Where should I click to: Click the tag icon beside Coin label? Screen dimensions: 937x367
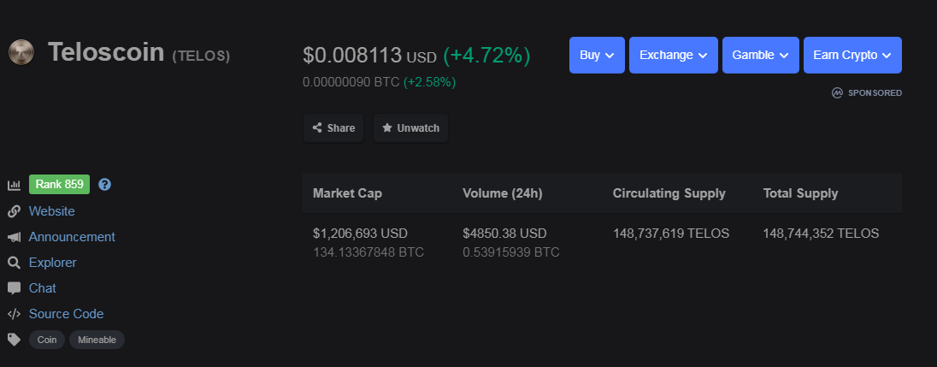pos(14,340)
